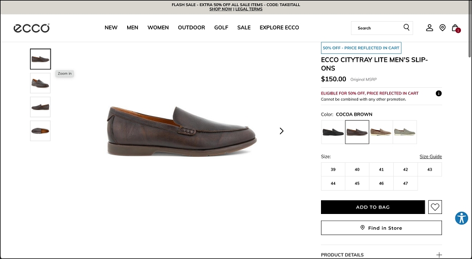The height and width of the screenshot is (259, 472).
Task: Click the ADD TO BAG button
Action: pos(373,207)
